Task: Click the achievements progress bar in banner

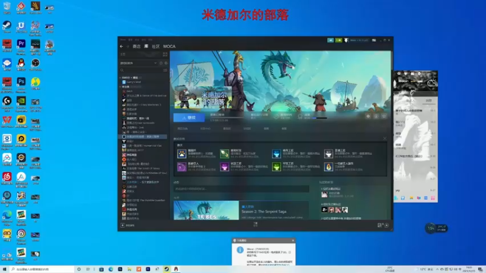Action: point(318,118)
